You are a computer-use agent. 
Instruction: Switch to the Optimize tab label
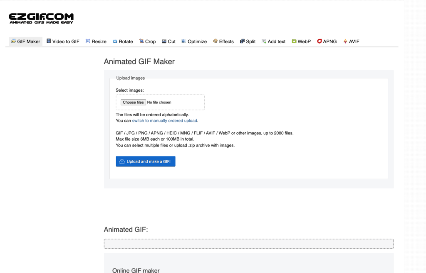tap(197, 41)
